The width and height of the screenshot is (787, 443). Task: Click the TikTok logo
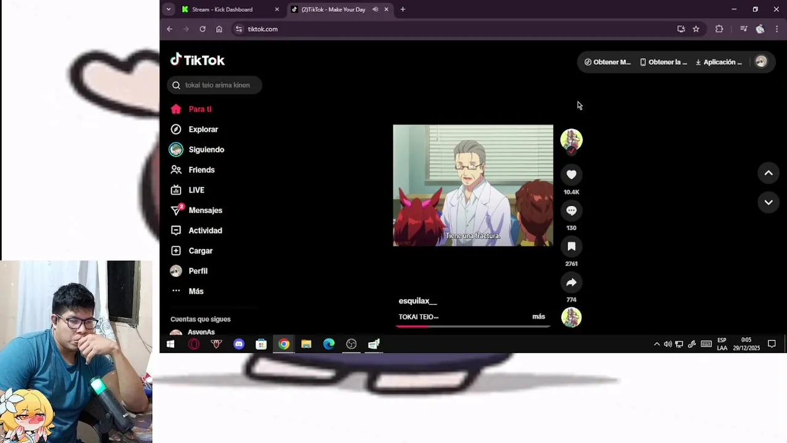click(198, 60)
